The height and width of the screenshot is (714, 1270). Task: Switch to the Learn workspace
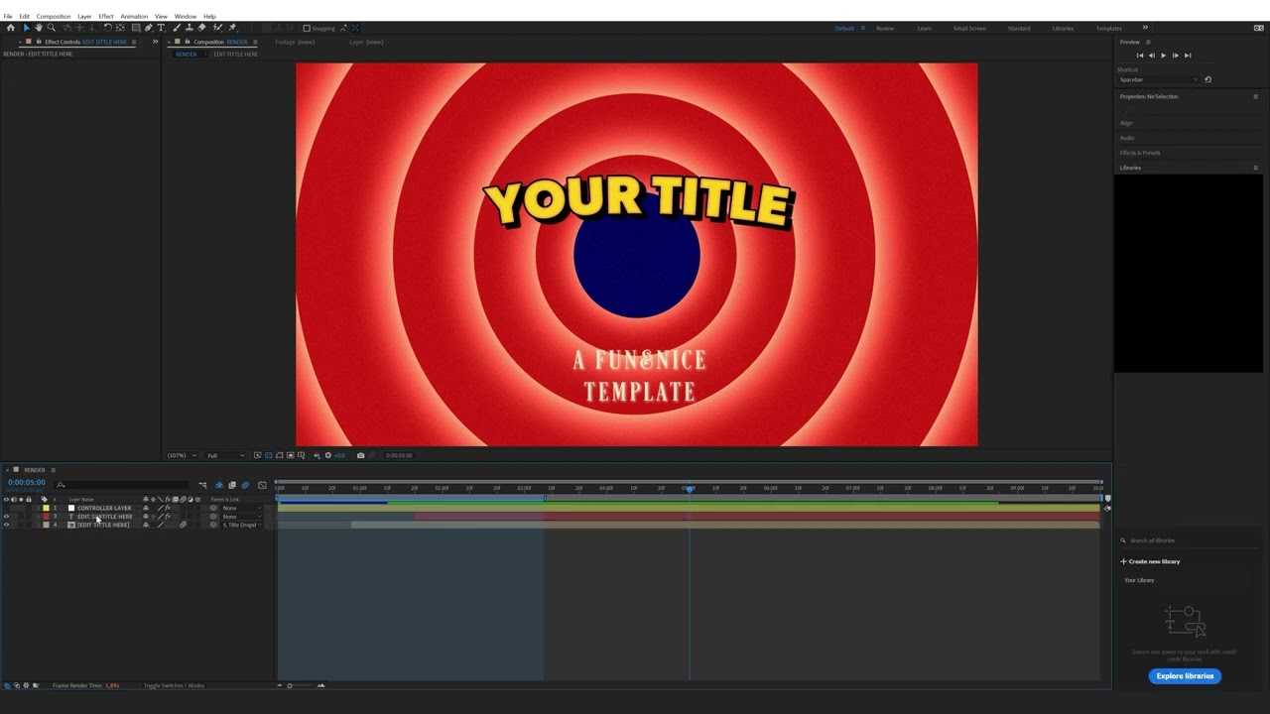[x=924, y=28]
